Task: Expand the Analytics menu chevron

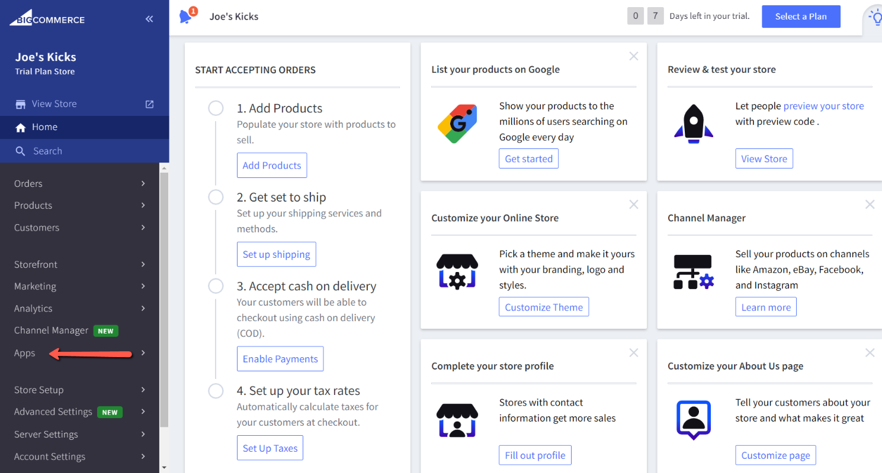Action: pyautogui.click(x=143, y=308)
